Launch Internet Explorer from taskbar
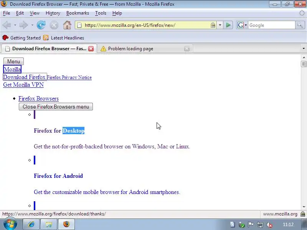 [x=31, y=224]
